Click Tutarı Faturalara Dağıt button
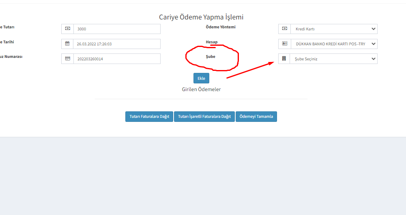Viewport: 406px width, 215px height. (149, 117)
